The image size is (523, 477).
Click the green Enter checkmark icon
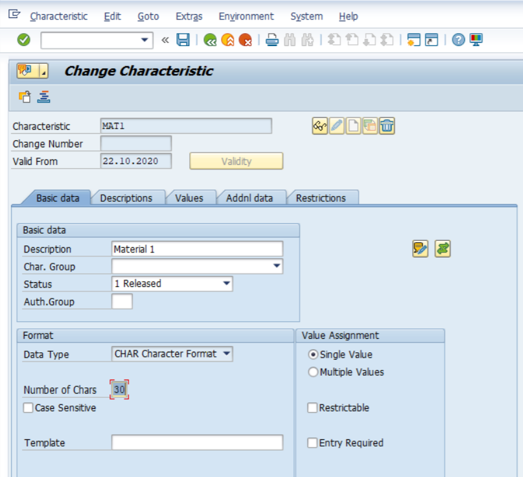coord(24,40)
